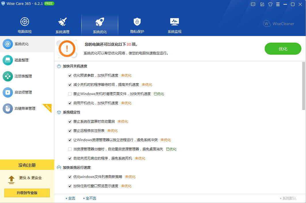Click the 系统清理 broom icon
Image resolution: width=306 pixels, height=203 pixels.
point(62,22)
